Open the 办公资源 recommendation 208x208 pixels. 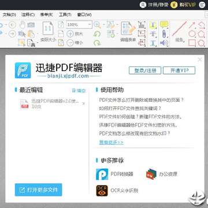click(x=162, y=174)
